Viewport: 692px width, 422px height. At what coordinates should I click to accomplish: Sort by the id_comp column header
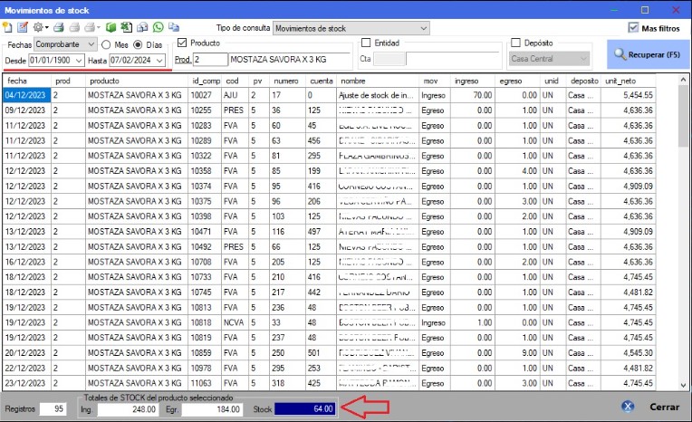(206, 81)
